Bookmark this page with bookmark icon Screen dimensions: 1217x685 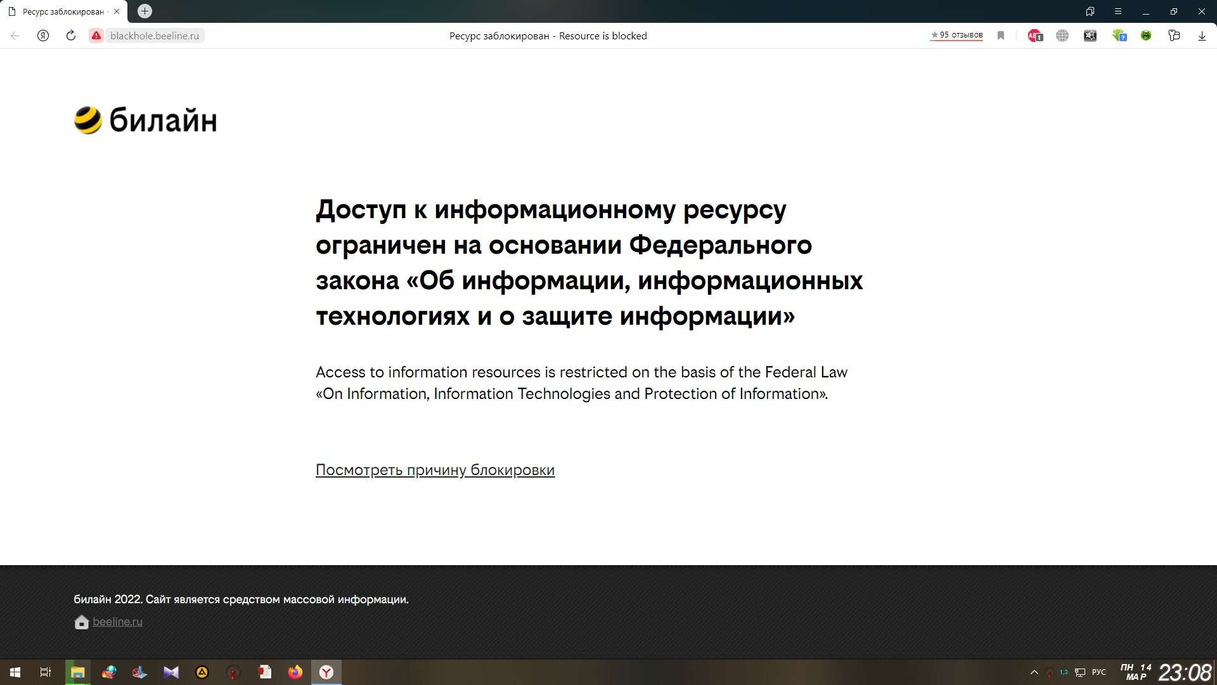1001,36
